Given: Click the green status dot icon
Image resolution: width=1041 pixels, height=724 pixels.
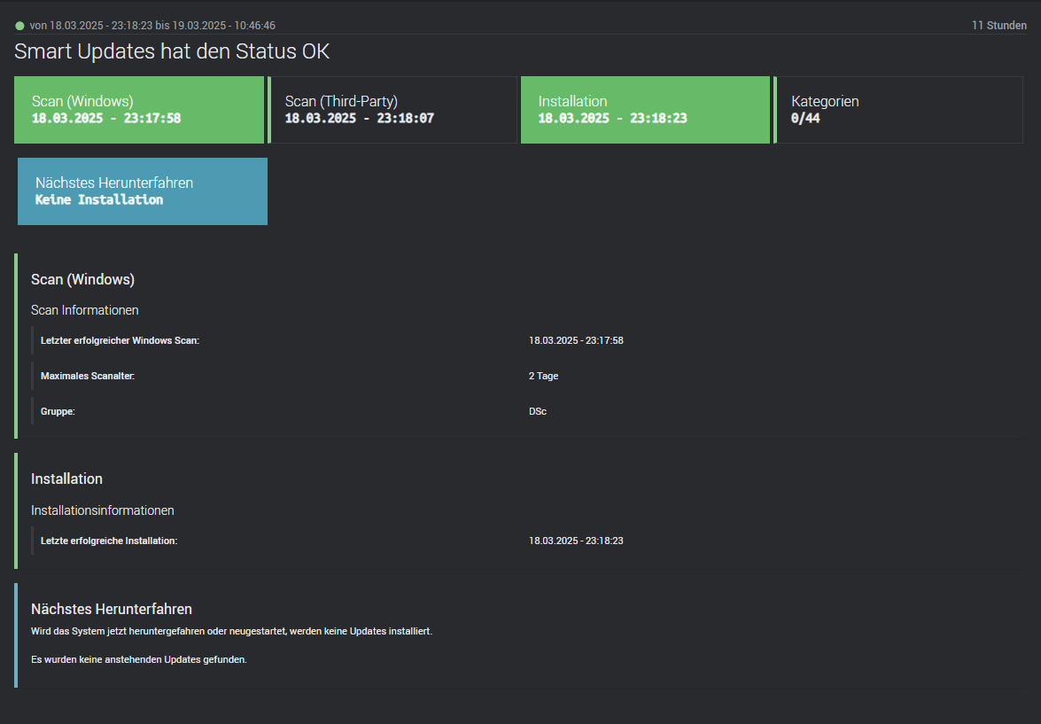Looking at the screenshot, I should point(19,26).
